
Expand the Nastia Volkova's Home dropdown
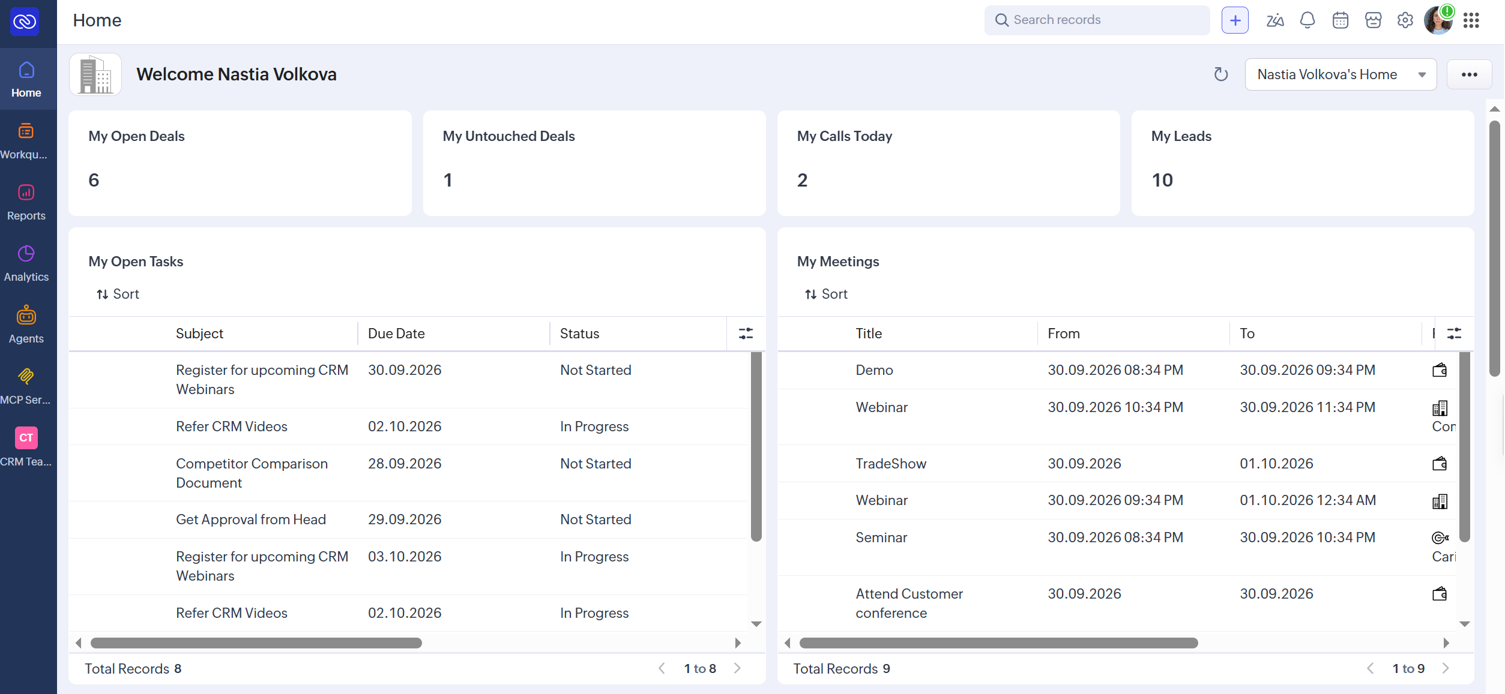pyautogui.click(x=1341, y=74)
